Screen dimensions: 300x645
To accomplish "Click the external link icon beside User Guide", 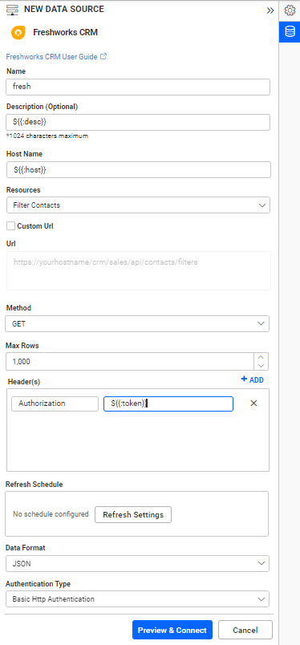I will coord(103,57).
